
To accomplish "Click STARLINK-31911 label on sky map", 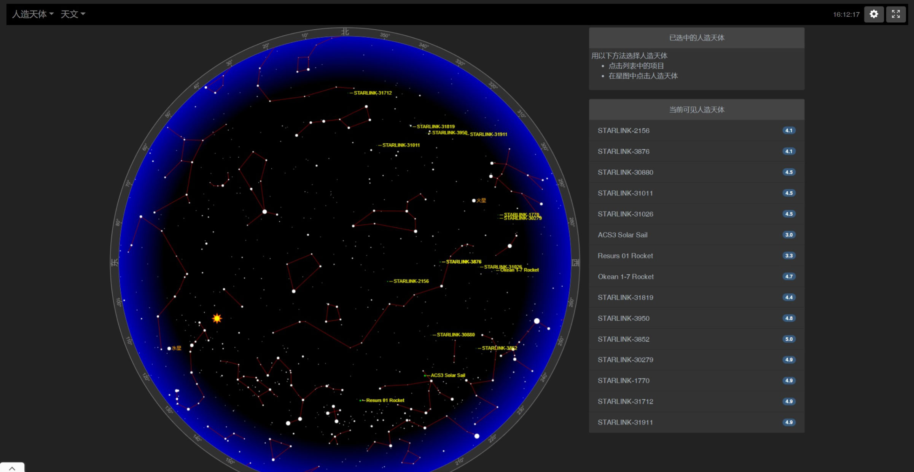I will pyautogui.click(x=488, y=134).
